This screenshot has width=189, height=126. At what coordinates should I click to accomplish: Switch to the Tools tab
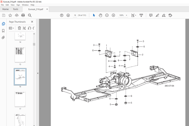pos(16,9)
